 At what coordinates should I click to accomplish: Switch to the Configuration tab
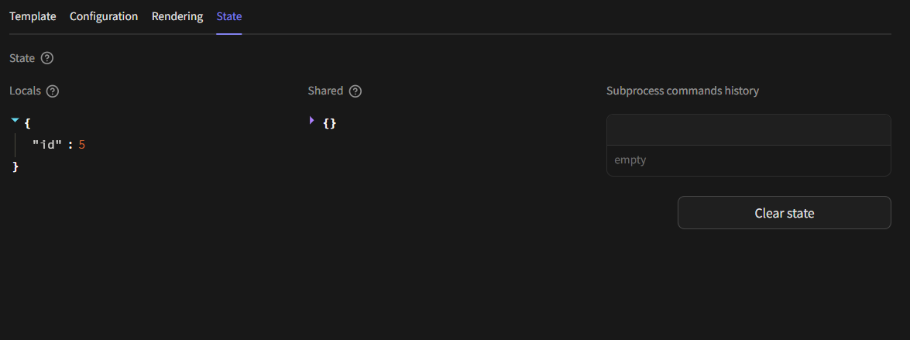(x=104, y=16)
